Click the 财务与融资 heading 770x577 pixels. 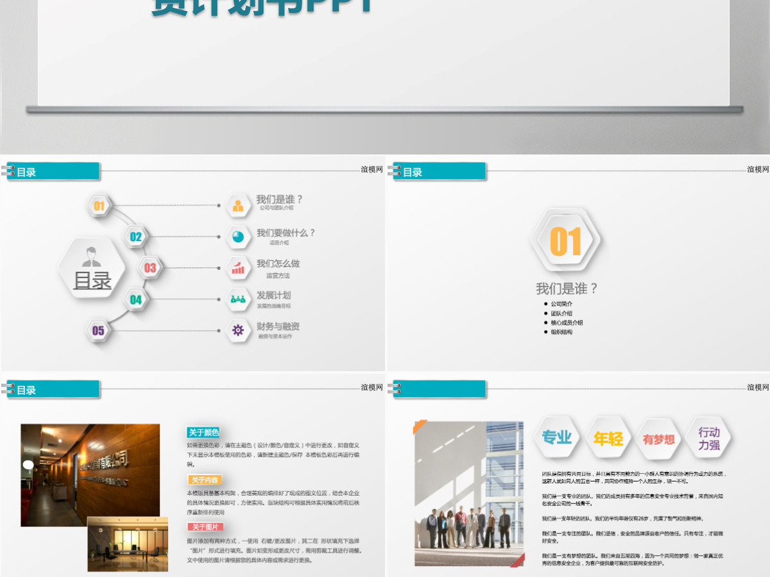pyautogui.click(x=278, y=326)
